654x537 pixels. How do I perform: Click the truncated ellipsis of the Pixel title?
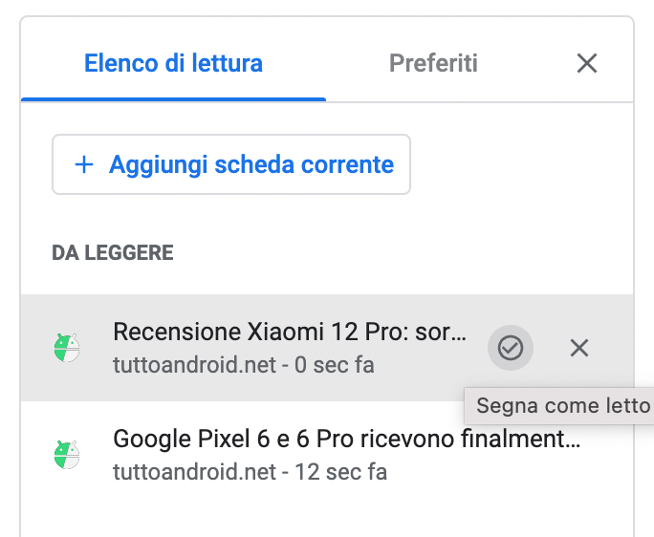573,440
